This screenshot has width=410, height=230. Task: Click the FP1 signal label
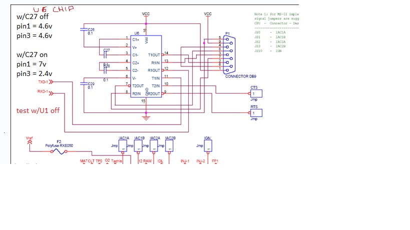215,161
